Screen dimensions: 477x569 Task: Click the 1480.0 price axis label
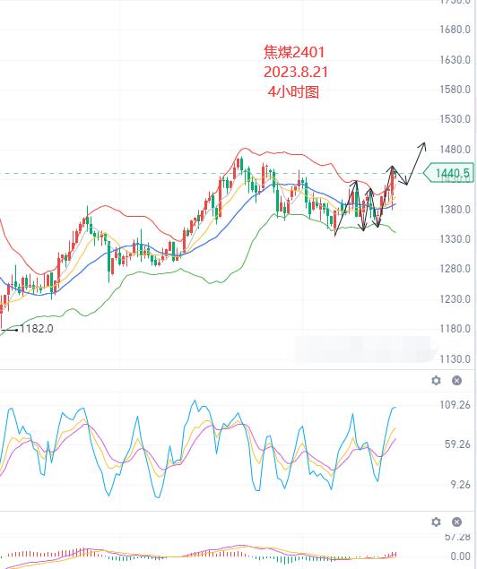click(455, 149)
